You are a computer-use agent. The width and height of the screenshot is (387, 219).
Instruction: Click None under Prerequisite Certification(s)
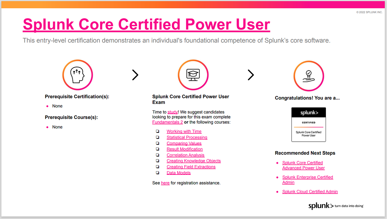coord(57,106)
